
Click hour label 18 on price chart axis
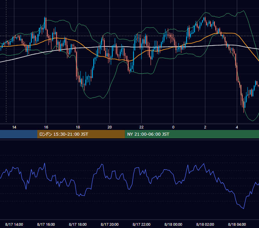pos(78,127)
